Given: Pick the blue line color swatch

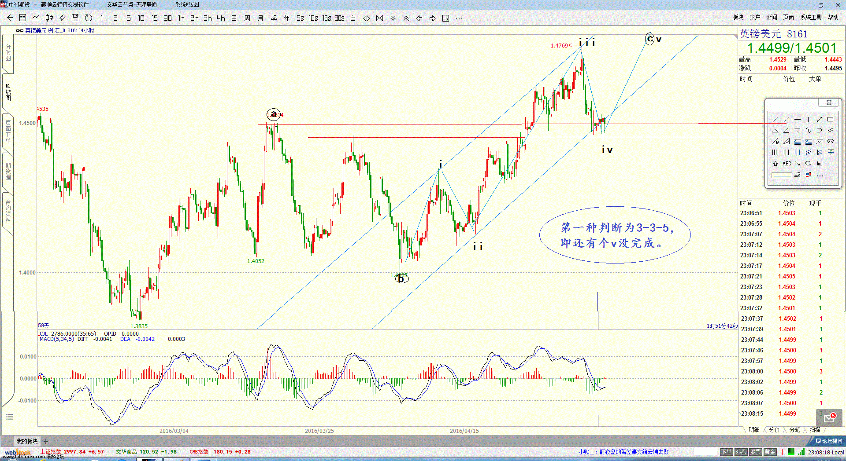Looking at the screenshot, I should (781, 175).
